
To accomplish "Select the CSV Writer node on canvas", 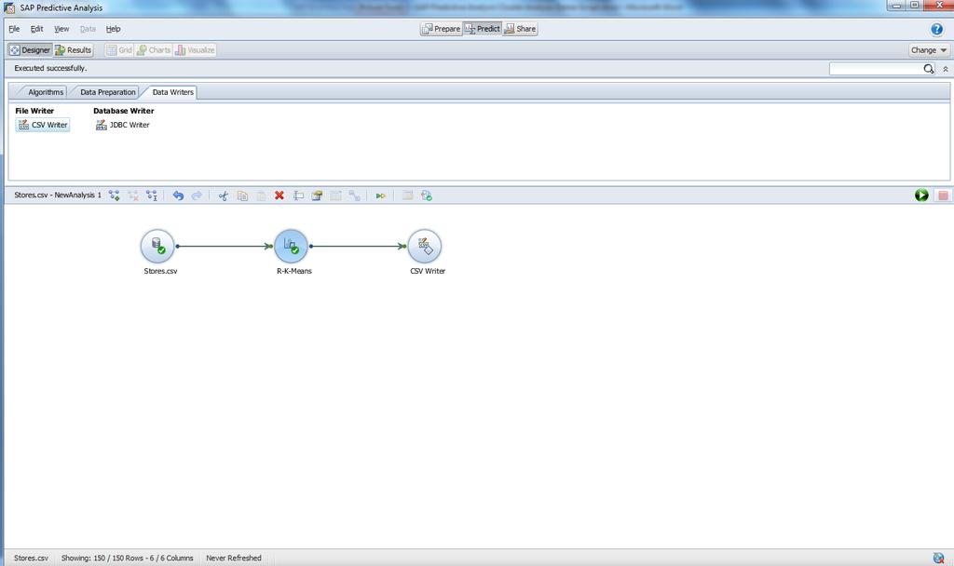I will point(424,246).
